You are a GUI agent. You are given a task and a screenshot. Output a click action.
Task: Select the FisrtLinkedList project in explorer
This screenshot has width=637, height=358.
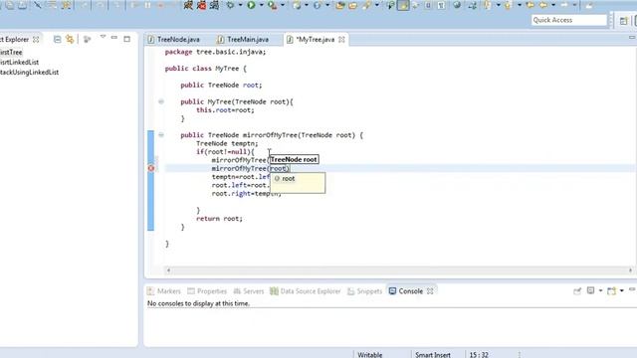(x=19, y=62)
